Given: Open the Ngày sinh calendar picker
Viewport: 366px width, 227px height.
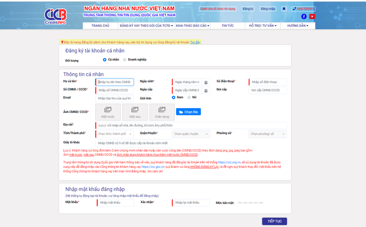Looking at the screenshot, I should (x=206, y=82).
